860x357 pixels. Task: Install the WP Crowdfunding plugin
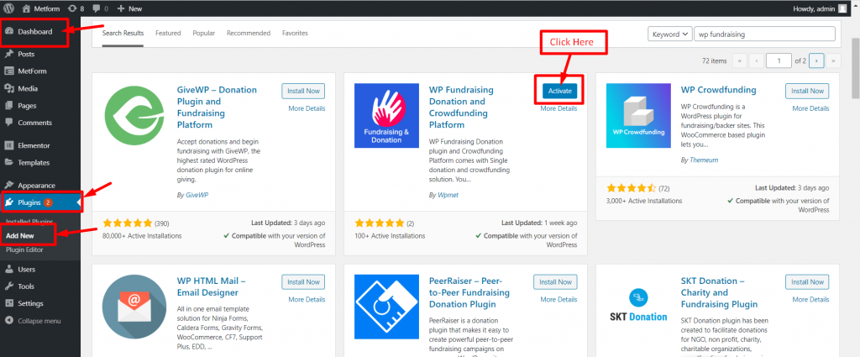(x=807, y=91)
